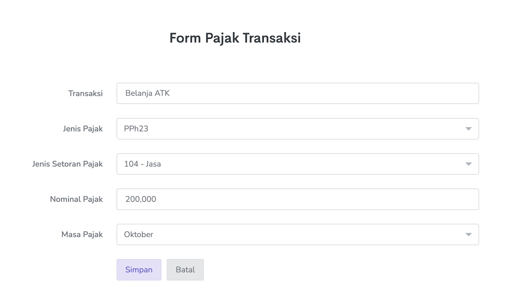Save the form with Simpan
This screenshot has width=511, height=293.
[x=139, y=270]
